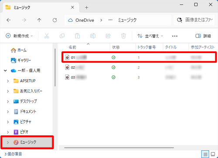Select the APSETUP folder
Image resolution: width=218 pixels, height=158 pixels.
[24, 81]
